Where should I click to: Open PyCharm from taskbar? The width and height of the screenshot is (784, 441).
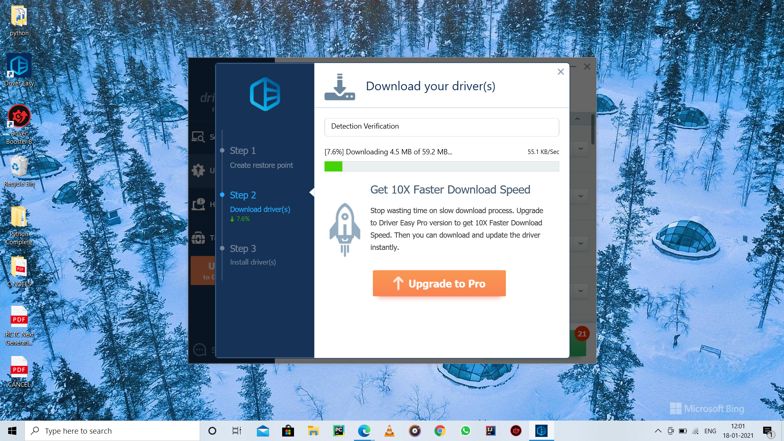pos(339,431)
